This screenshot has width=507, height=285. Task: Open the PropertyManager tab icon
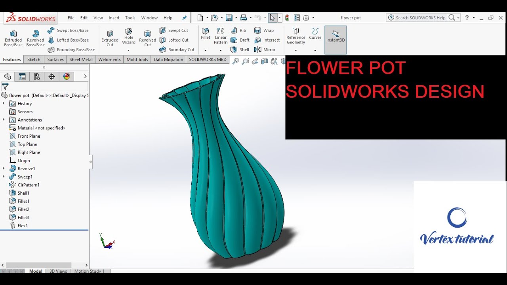(x=22, y=77)
